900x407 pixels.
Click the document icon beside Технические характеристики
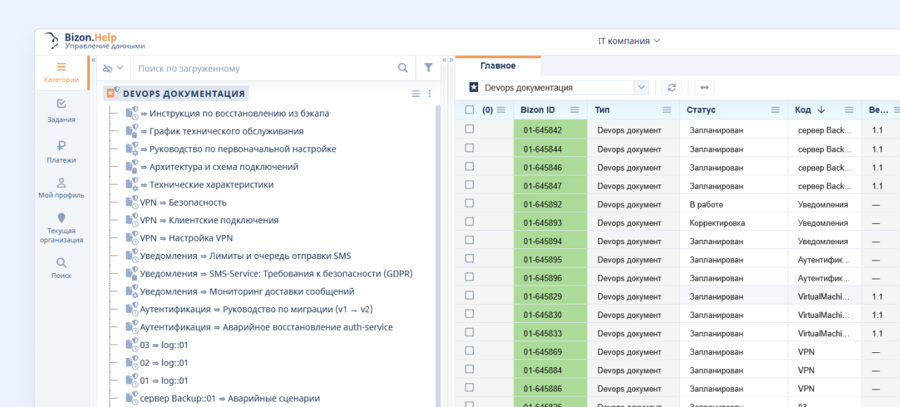point(131,184)
